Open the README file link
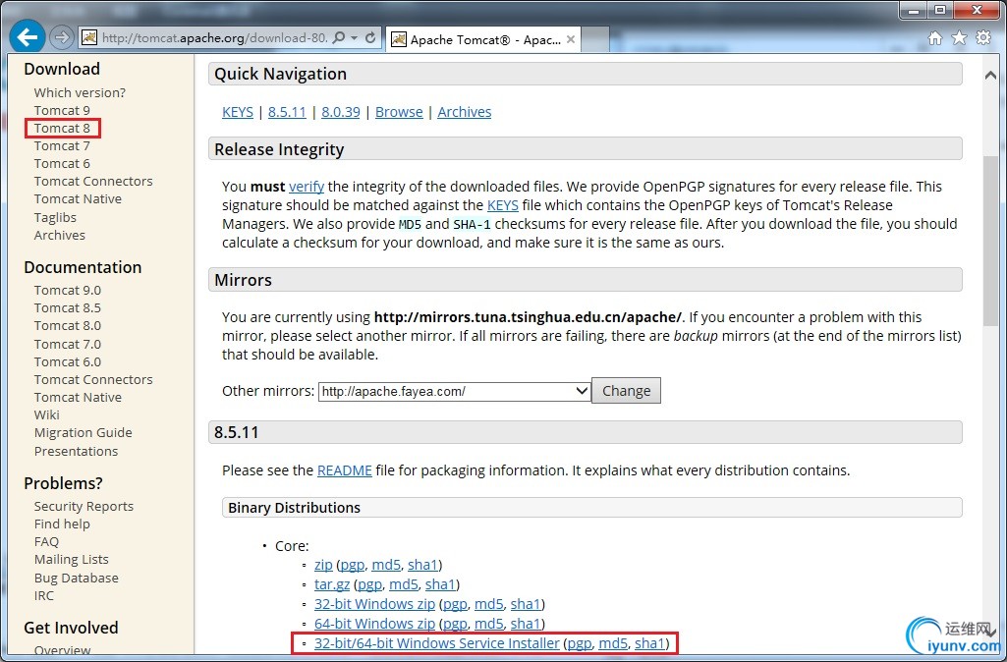 tap(345, 470)
